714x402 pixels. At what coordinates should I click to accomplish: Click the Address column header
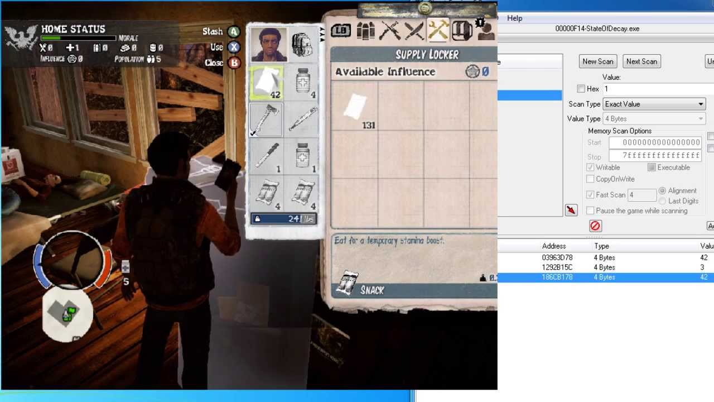pyautogui.click(x=554, y=246)
